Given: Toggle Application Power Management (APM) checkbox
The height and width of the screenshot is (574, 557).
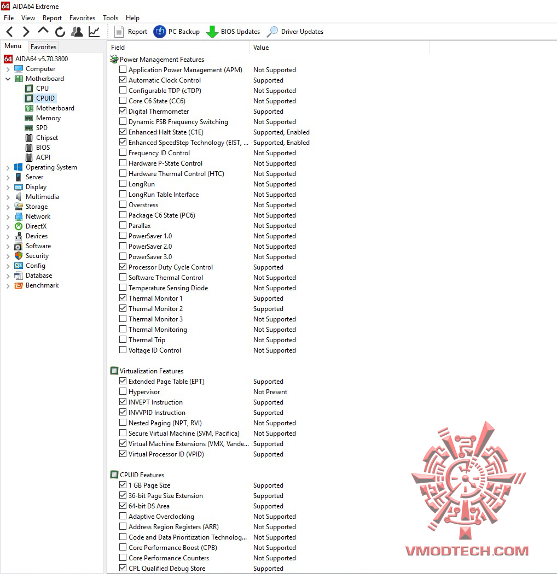Looking at the screenshot, I should [x=123, y=69].
